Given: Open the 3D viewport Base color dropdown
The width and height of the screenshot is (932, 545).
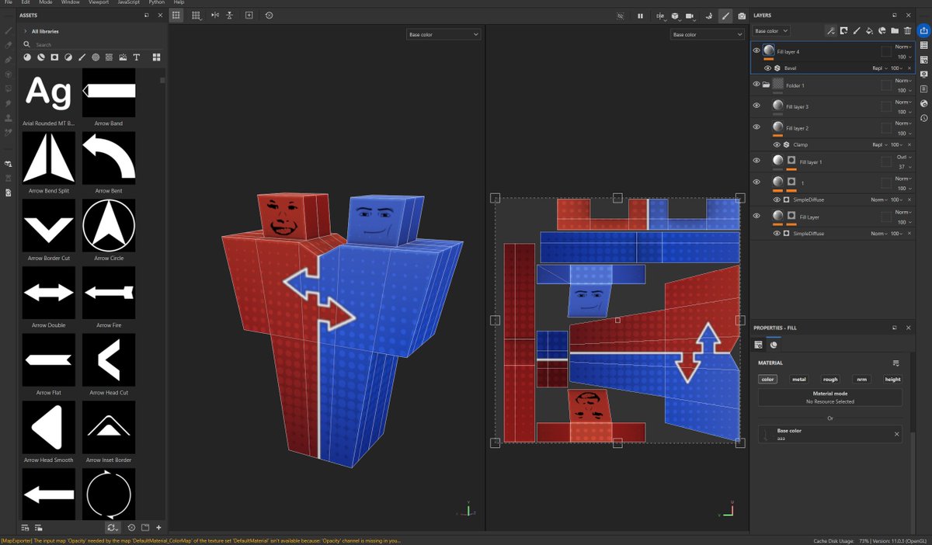Looking at the screenshot, I should pyautogui.click(x=443, y=34).
